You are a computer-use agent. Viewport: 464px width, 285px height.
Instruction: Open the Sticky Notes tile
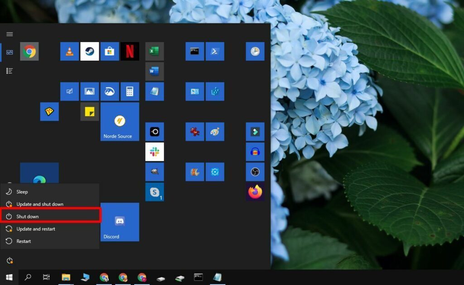[90, 111]
